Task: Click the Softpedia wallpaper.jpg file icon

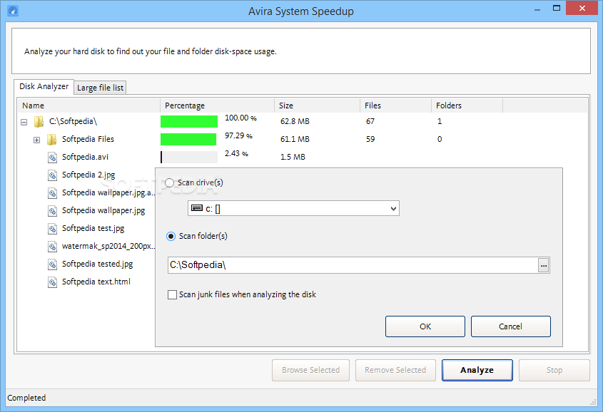Action: (52, 211)
